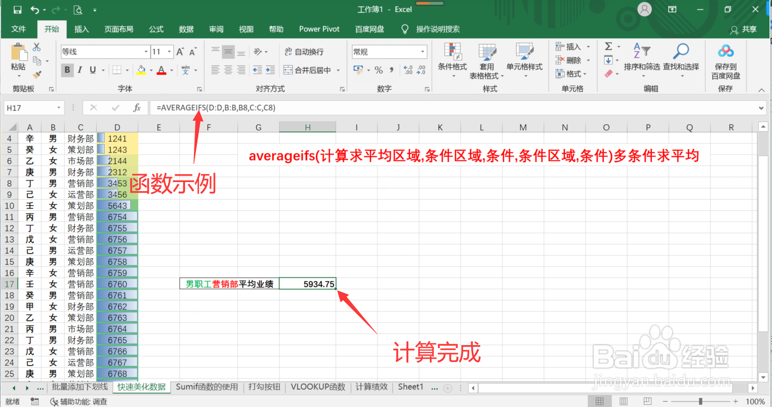Screen dimensions: 772x407
Task: Expand the formula bar chevron
Action: coord(761,108)
